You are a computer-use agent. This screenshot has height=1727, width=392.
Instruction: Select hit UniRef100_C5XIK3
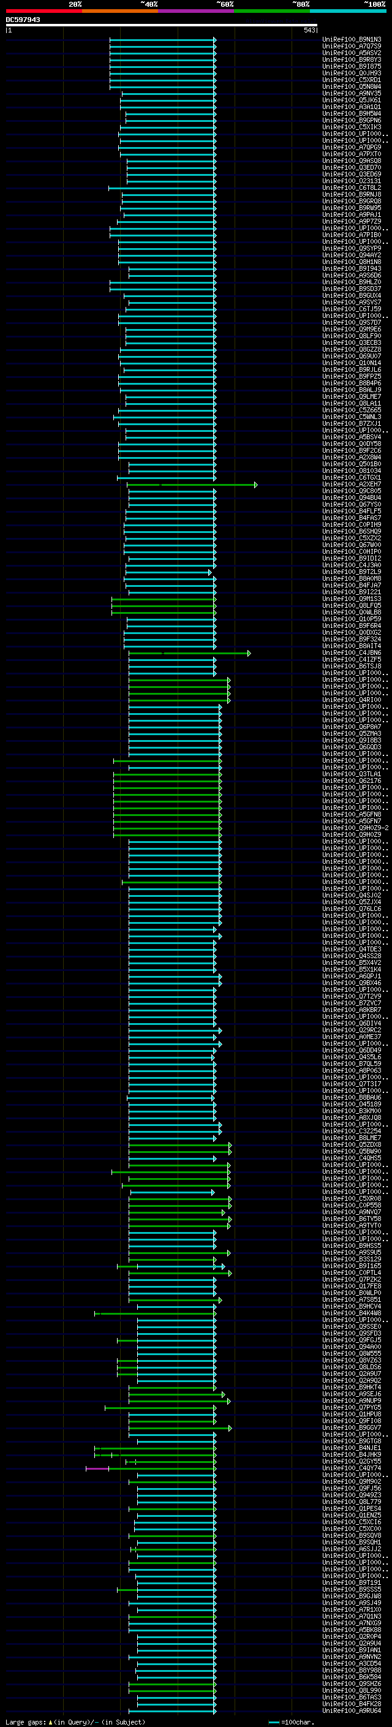(352, 127)
